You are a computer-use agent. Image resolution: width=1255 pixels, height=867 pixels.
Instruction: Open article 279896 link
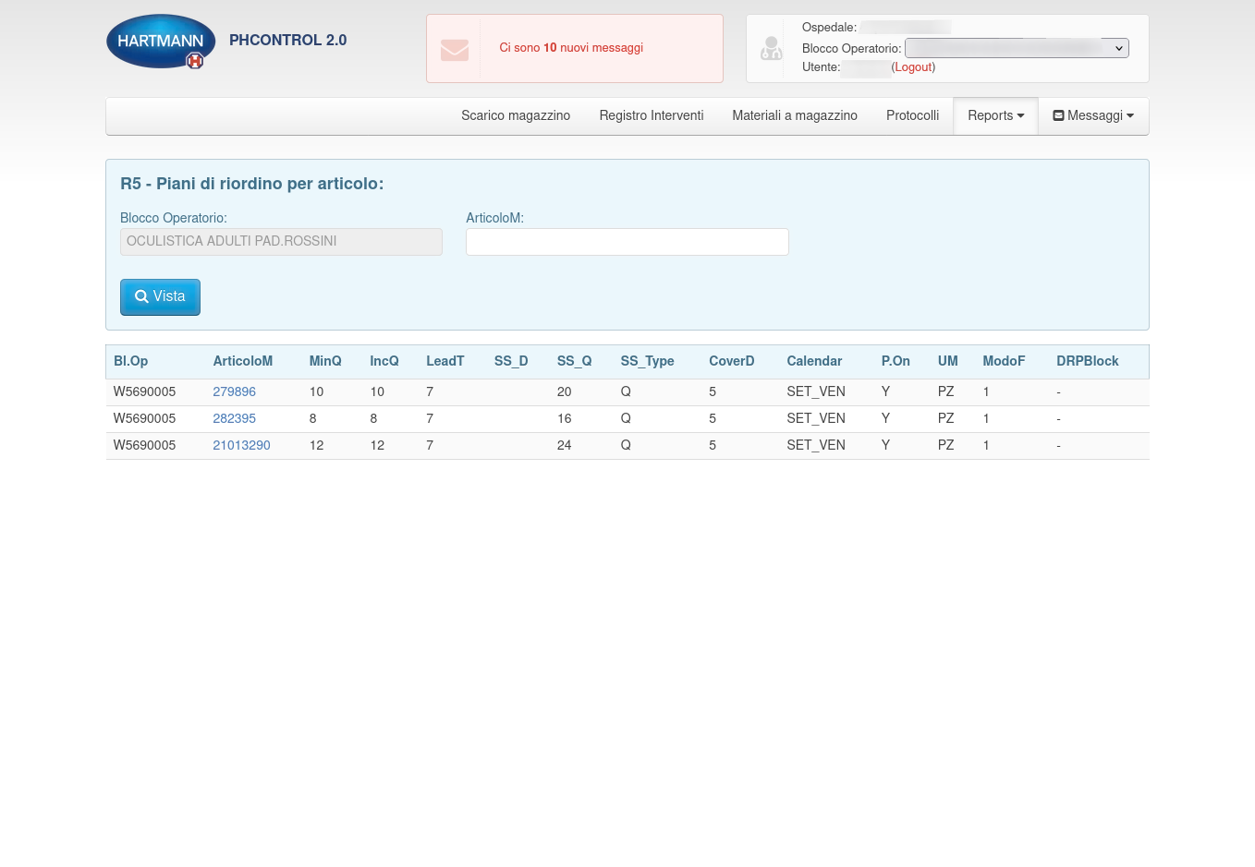(x=234, y=392)
